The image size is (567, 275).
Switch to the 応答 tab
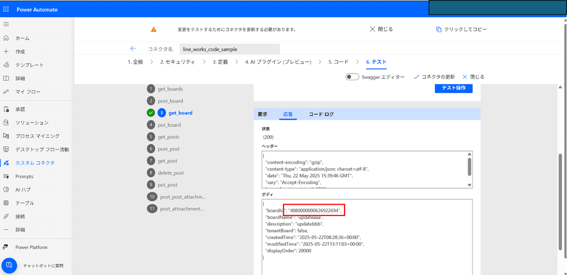tap(288, 114)
